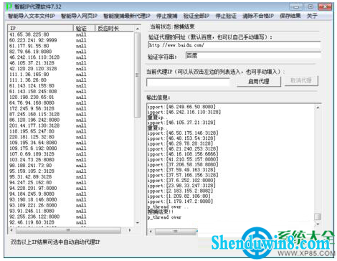The height and width of the screenshot is (261, 337).
Task: Sort by the 验证 column header
Action: tap(84, 28)
